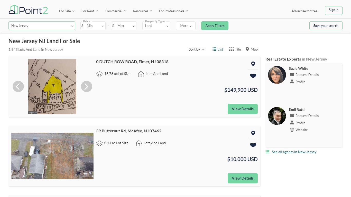Click the Advertise for free link

(304, 11)
